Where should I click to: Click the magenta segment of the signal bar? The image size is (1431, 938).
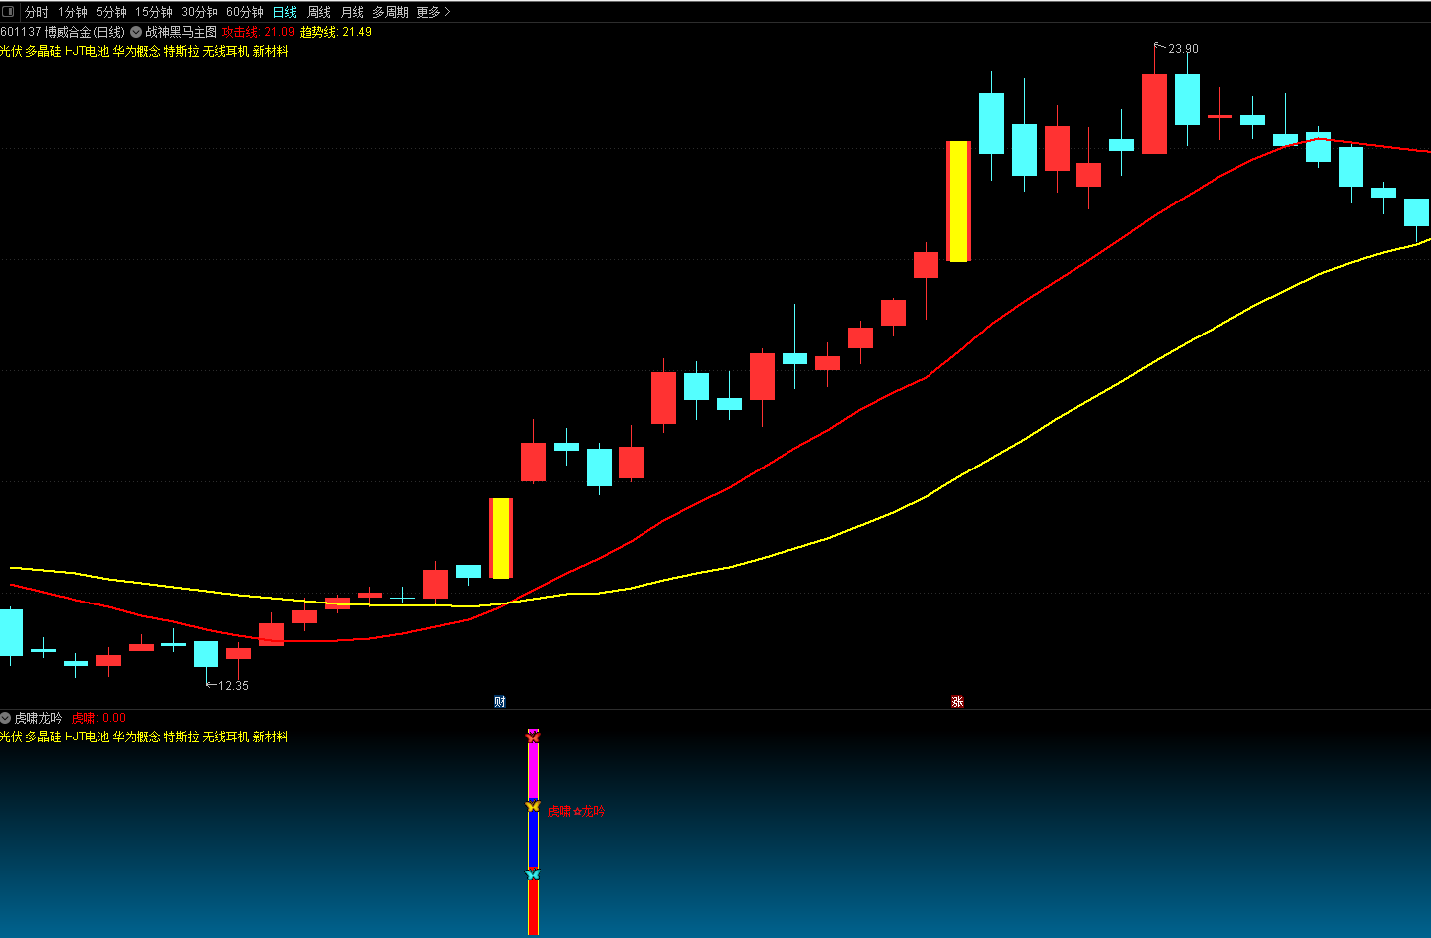(x=533, y=770)
